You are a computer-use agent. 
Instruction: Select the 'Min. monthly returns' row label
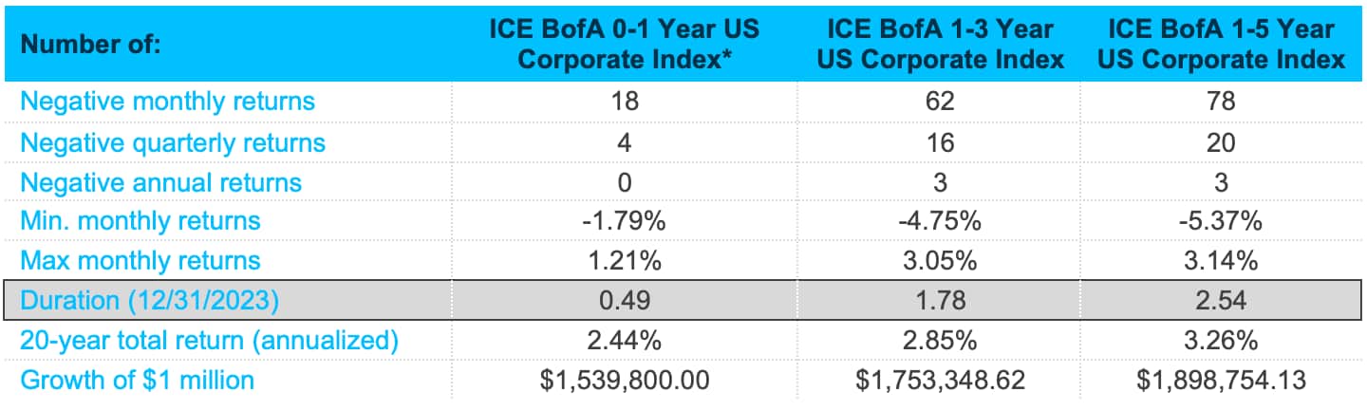coord(140,221)
